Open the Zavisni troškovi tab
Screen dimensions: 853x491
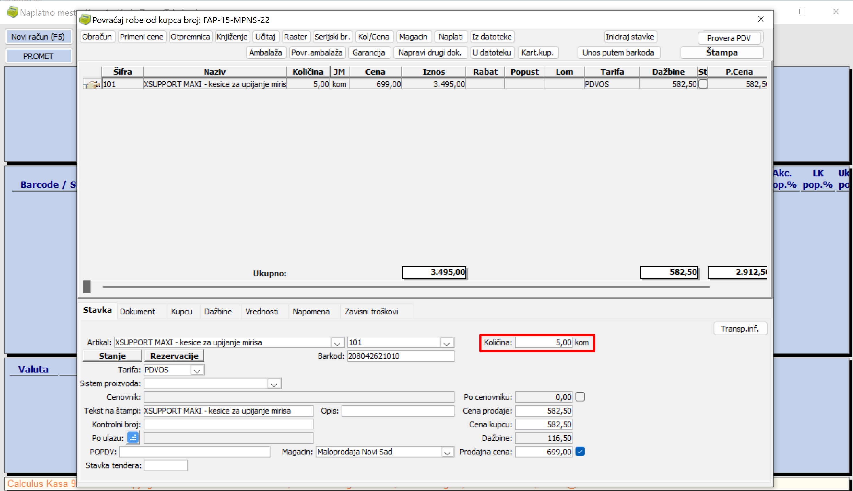[371, 312]
